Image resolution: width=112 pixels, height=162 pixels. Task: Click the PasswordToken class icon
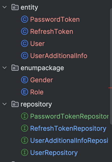point(25,19)
